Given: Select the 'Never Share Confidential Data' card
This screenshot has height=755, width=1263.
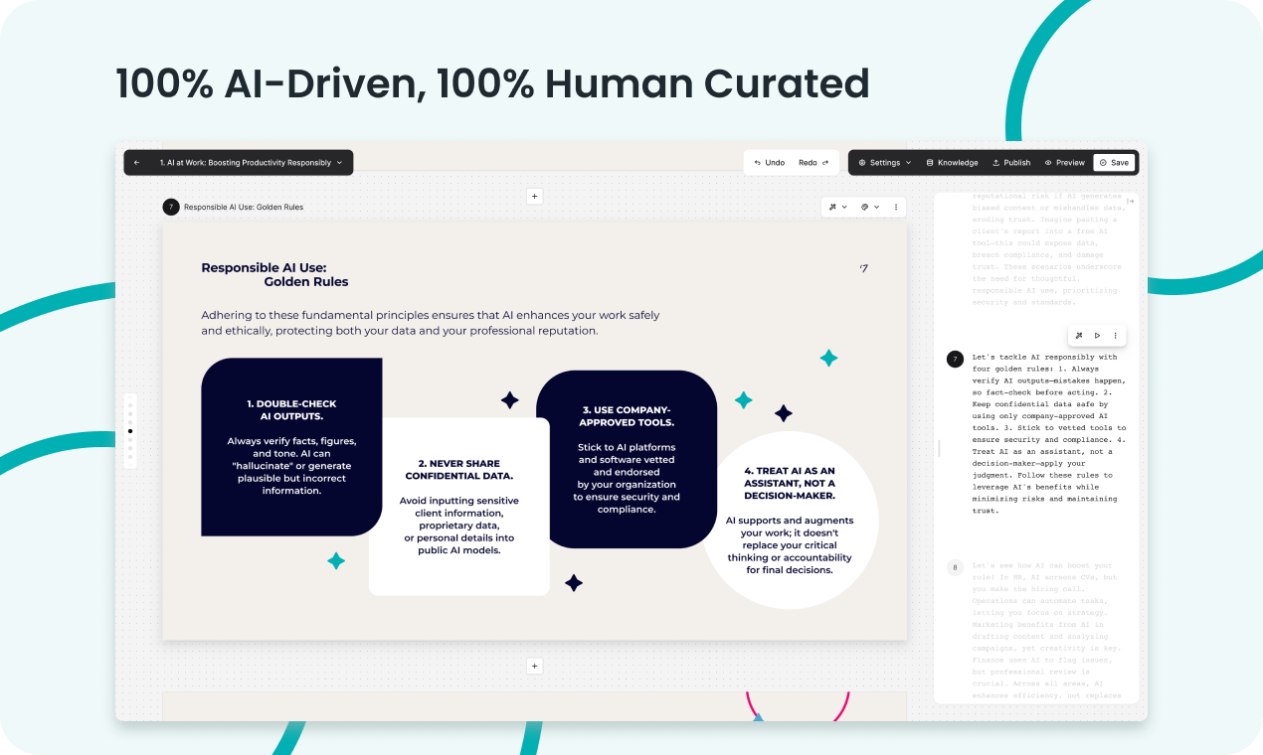Looking at the screenshot, I should [459, 507].
